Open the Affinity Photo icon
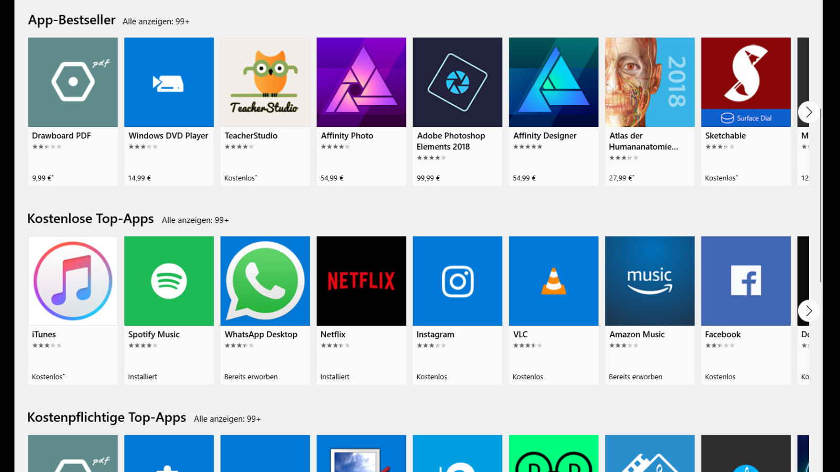 coord(361,82)
